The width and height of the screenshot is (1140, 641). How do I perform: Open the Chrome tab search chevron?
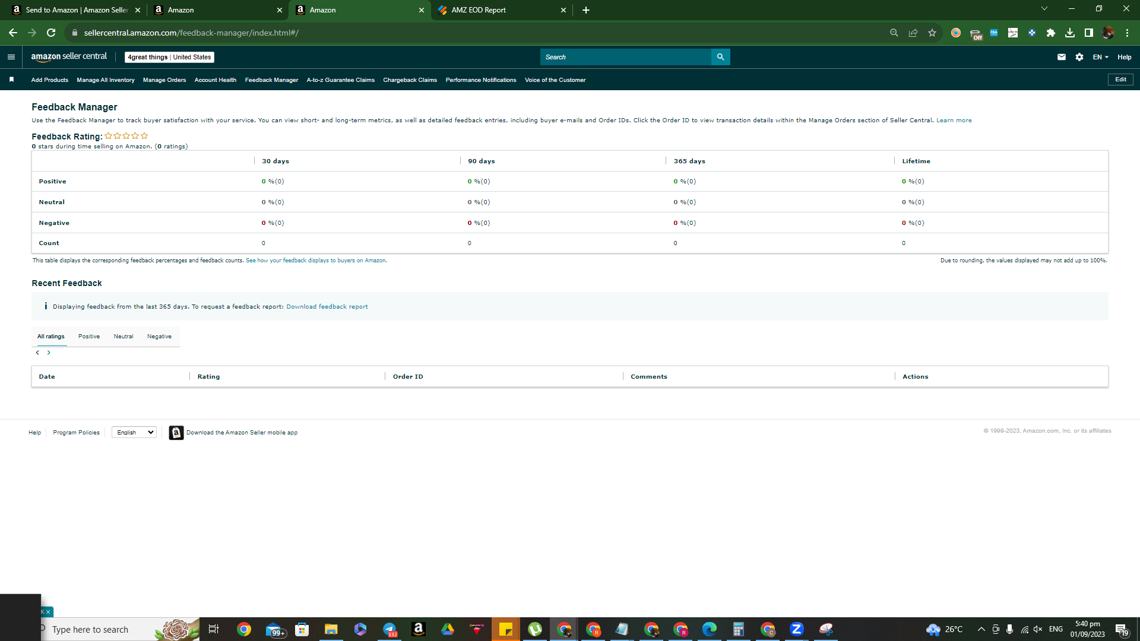pyautogui.click(x=1044, y=9)
